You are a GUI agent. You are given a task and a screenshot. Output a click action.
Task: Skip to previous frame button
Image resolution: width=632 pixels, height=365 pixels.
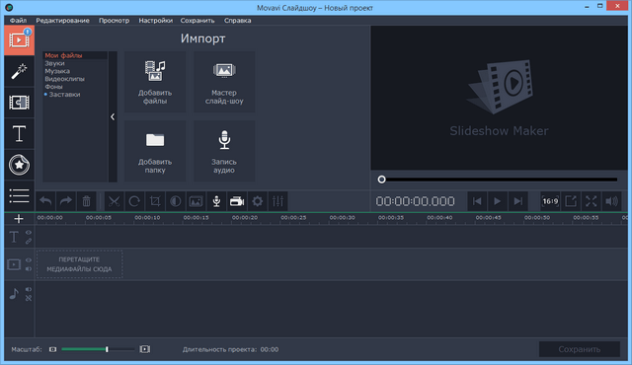click(477, 201)
